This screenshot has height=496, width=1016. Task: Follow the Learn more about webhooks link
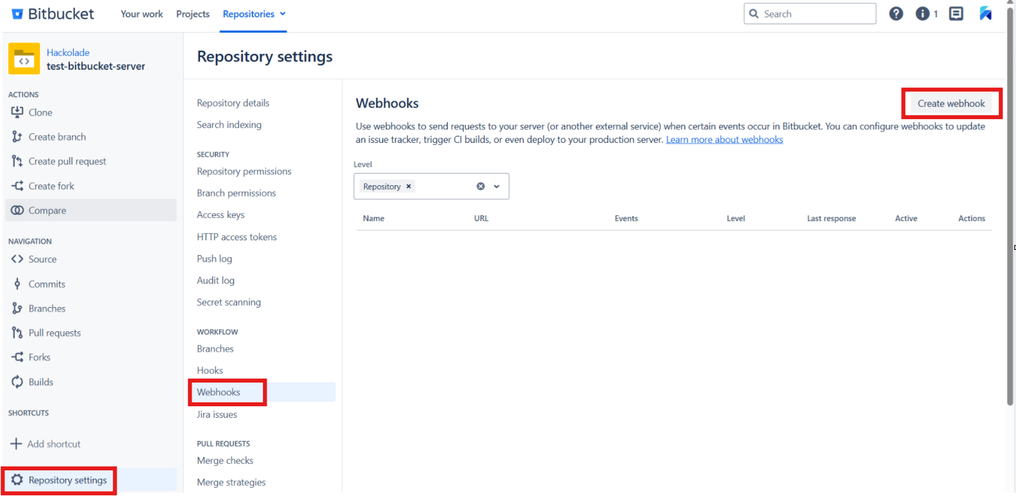pyautogui.click(x=724, y=139)
